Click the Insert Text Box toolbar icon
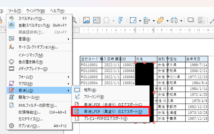 pos(96,21)
